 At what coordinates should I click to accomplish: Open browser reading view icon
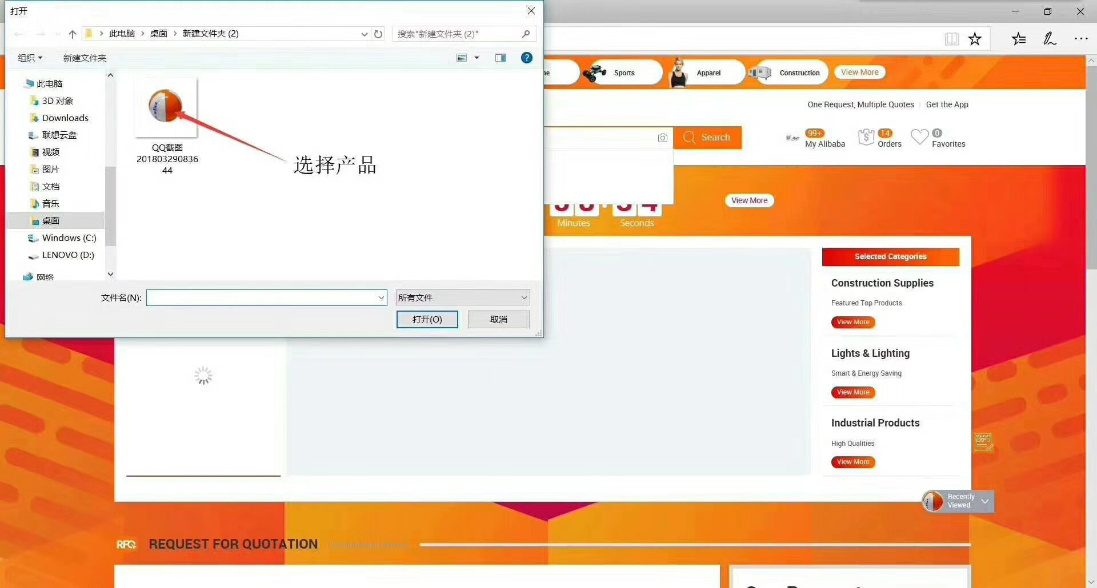click(951, 39)
